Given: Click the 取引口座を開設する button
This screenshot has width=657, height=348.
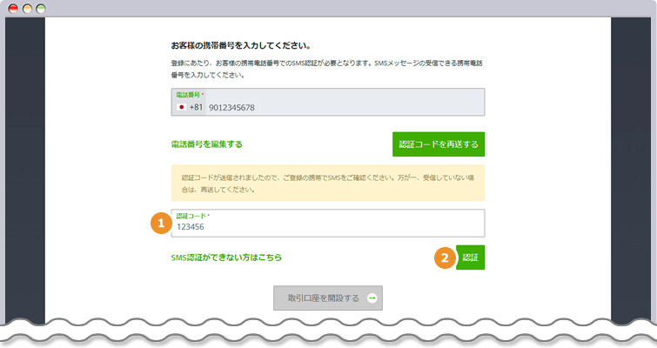Looking at the screenshot, I should click(327, 298).
